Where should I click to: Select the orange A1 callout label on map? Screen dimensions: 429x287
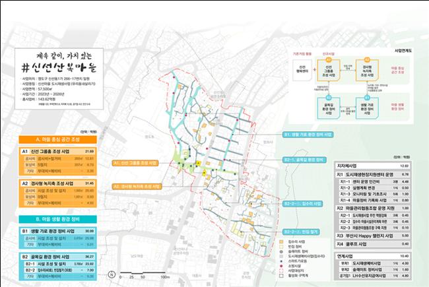click(136, 162)
